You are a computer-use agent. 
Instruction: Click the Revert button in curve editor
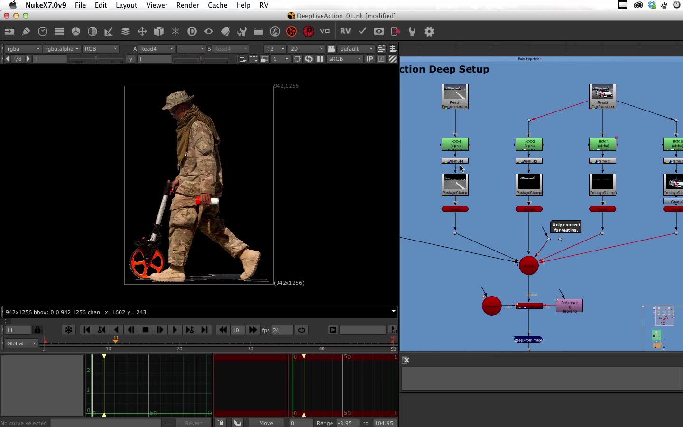194,423
